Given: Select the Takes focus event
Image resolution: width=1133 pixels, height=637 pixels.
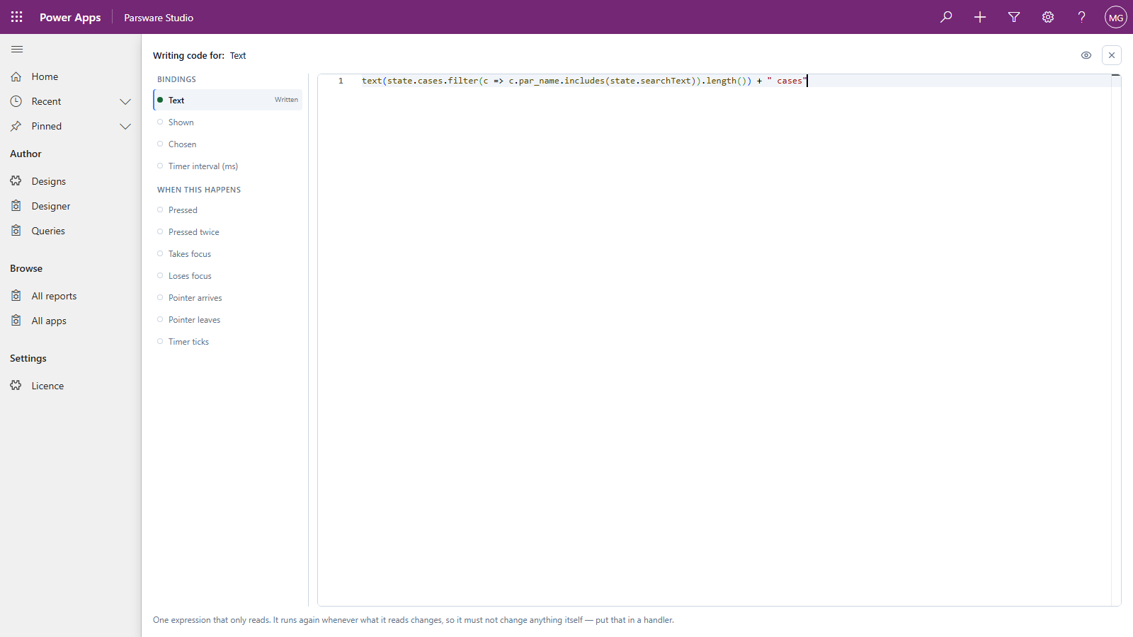Looking at the screenshot, I should tap(228, 254).
